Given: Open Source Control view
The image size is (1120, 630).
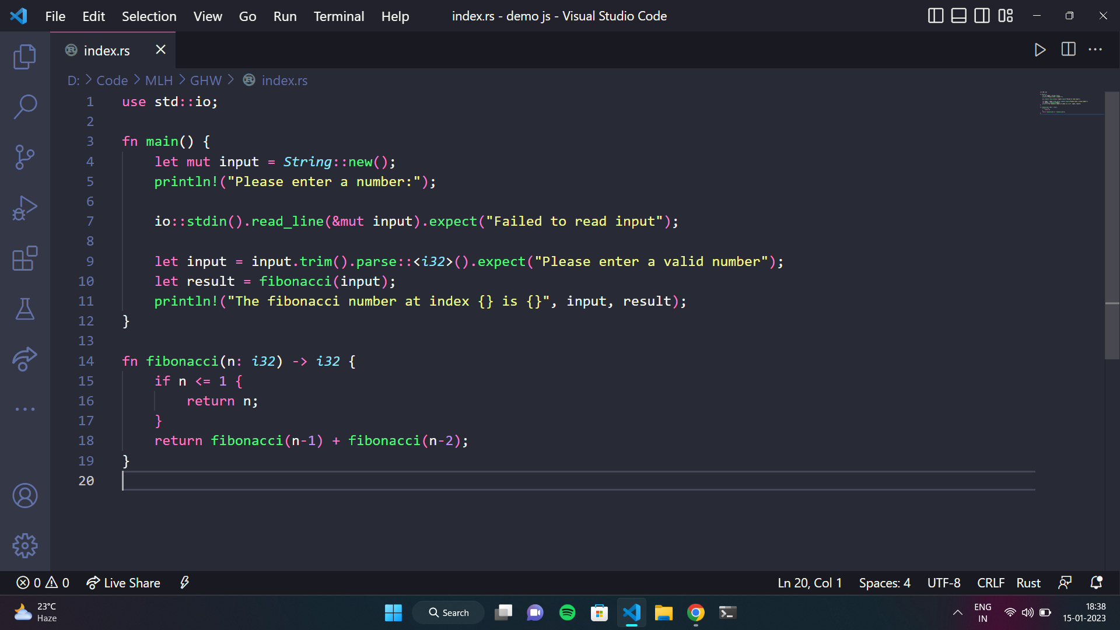Looking at the screenshot, I should tap(24, 157).
